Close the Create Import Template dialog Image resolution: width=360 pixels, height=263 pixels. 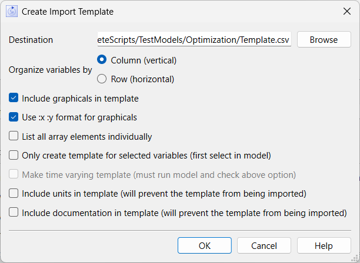tap(347, 11)
